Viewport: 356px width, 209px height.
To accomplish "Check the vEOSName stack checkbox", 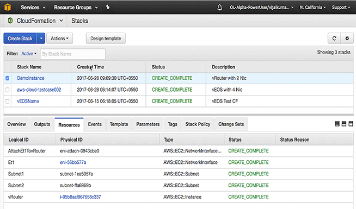I will click(x=8, y=101).
